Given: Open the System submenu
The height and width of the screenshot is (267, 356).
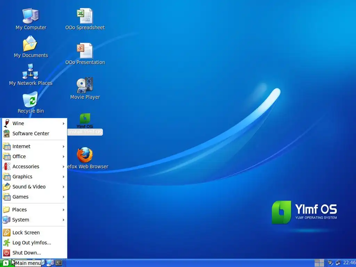Looking at the screenshot, I should [34, 220].
